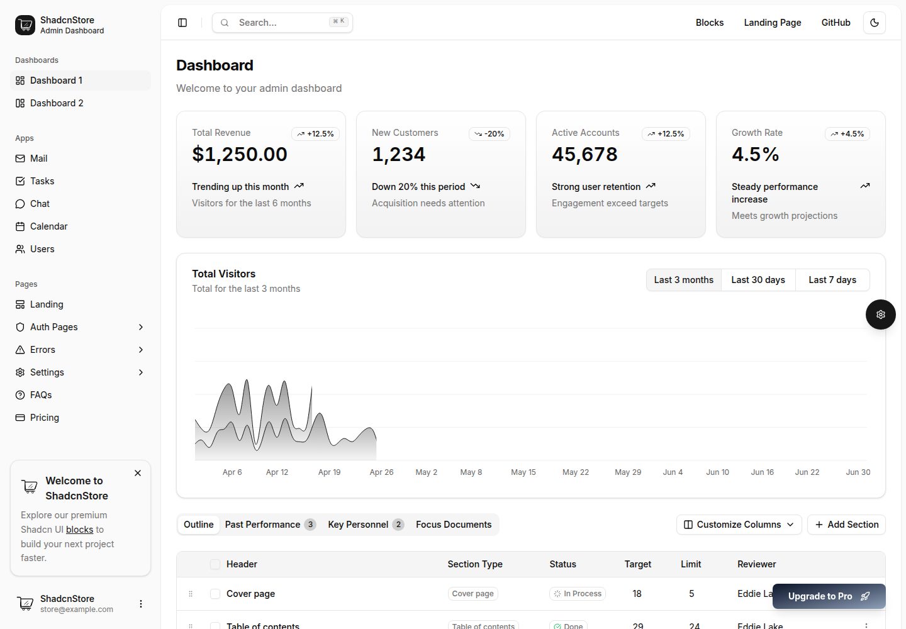
Task: Expand Settings submenu
Action: coord(81,372)
